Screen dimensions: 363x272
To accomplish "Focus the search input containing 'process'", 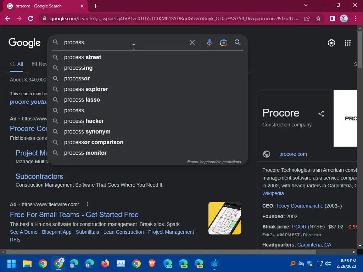I will (x=125, y=42).
